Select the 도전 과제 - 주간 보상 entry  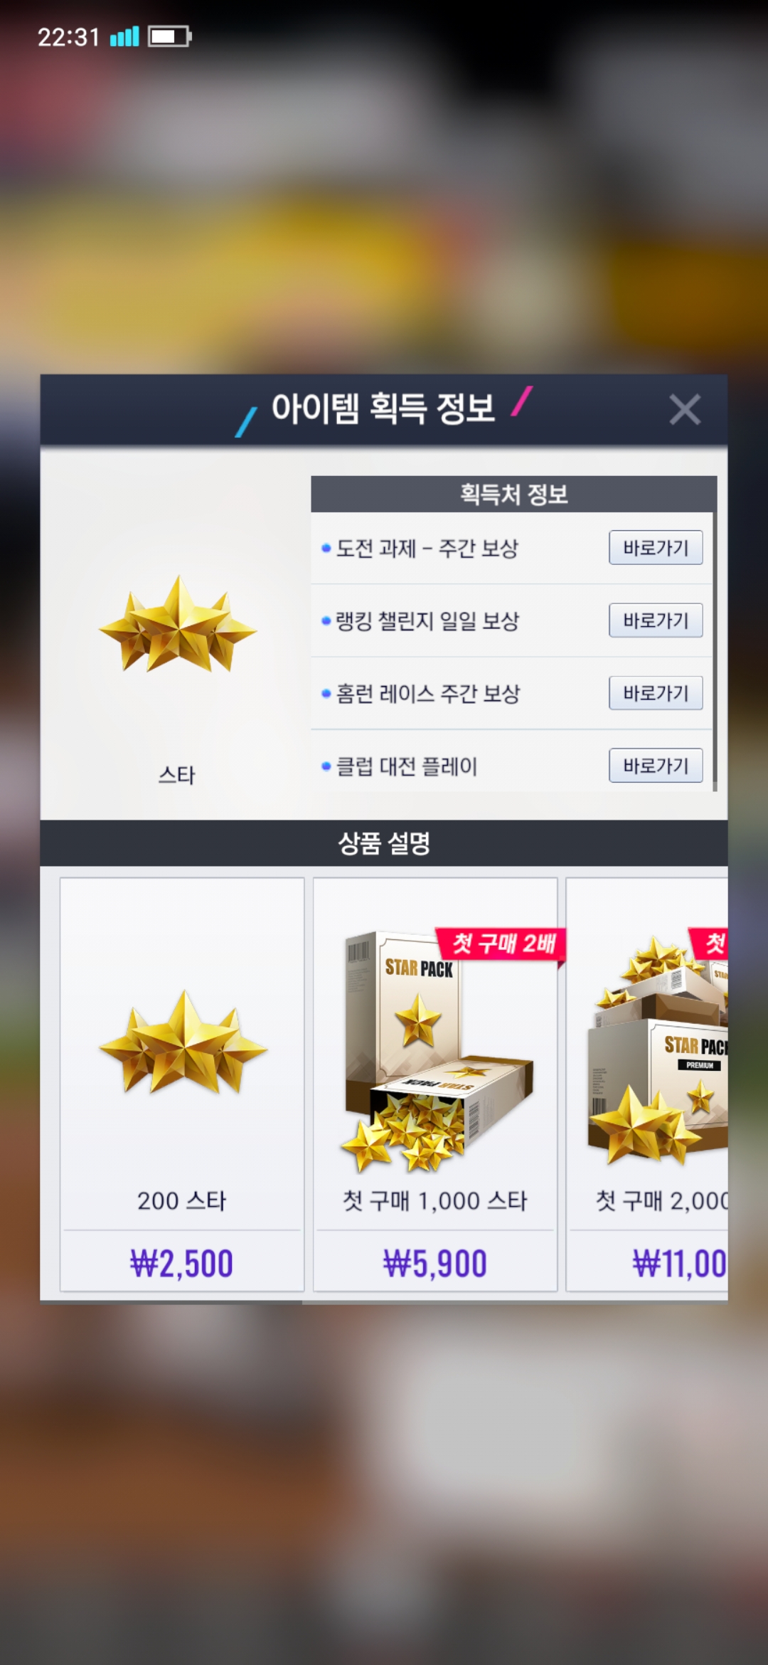point(460,549)
